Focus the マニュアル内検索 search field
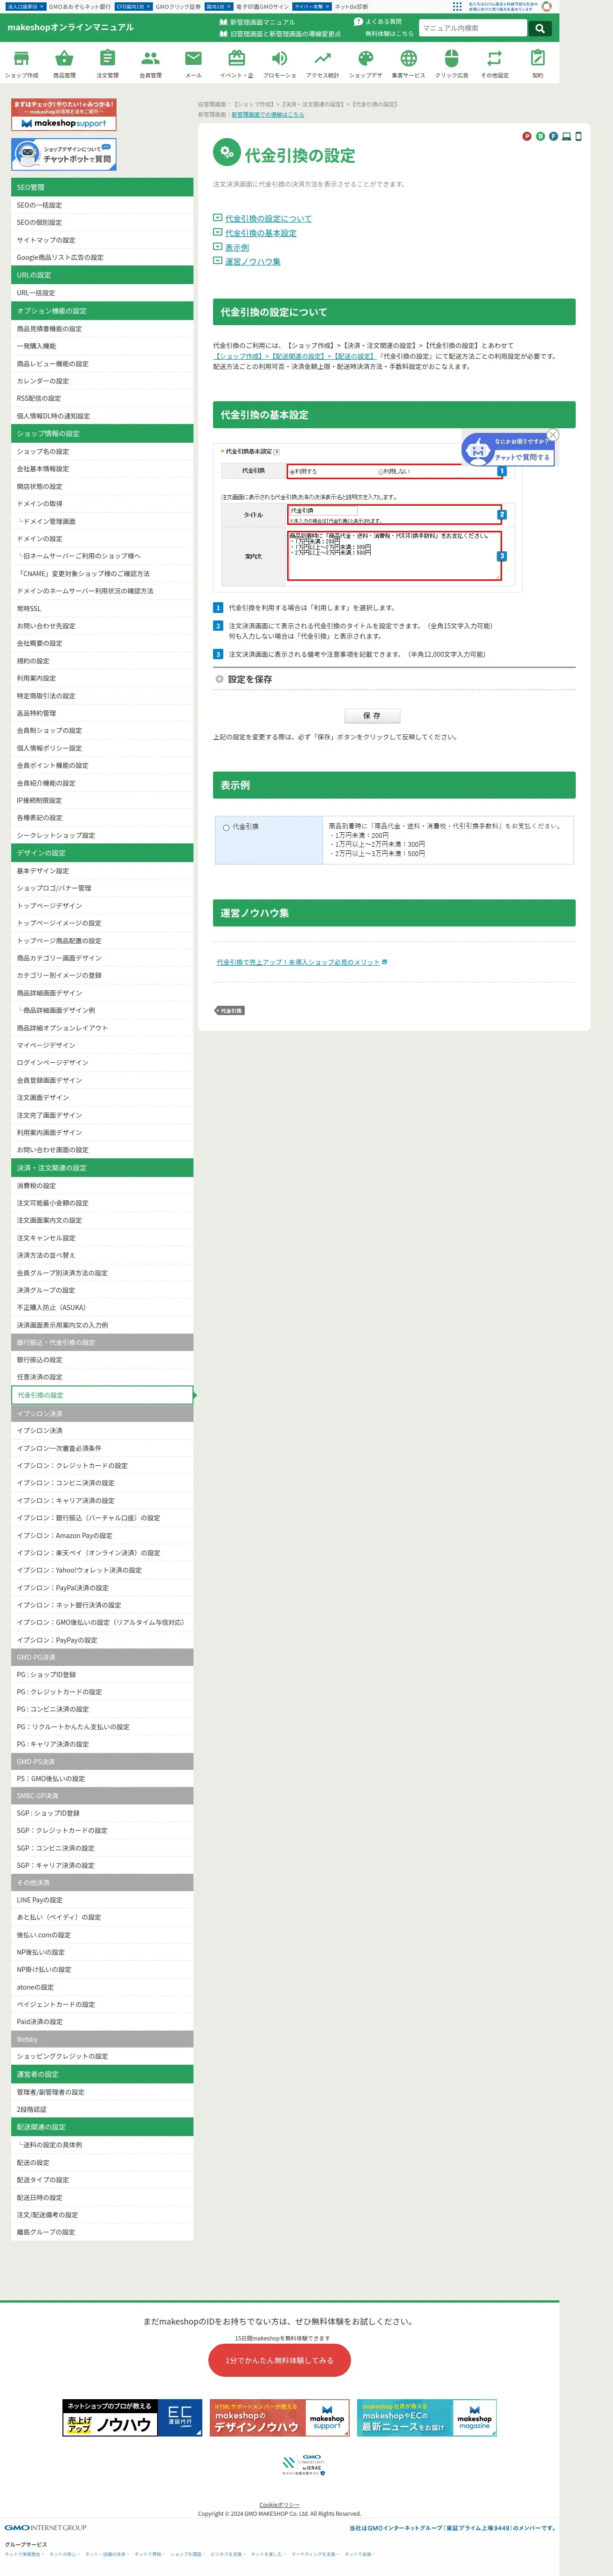This screenshot has height=2576, width=613. 473,28
